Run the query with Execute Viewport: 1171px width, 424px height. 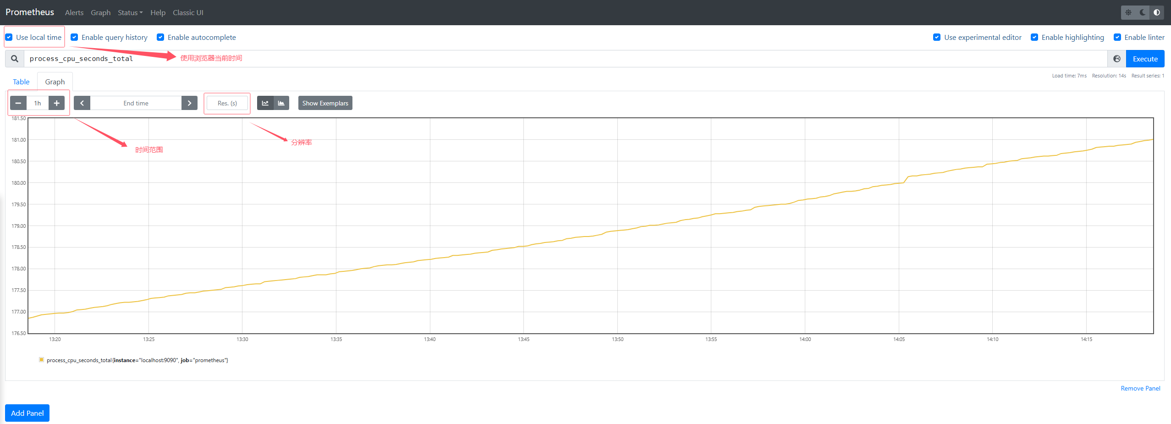(x=1145, y=59)
